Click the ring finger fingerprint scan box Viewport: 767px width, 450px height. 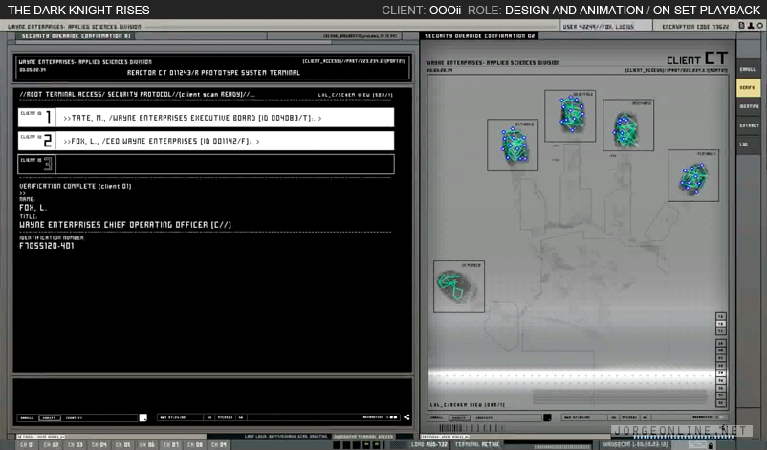[x=628, y=124]
